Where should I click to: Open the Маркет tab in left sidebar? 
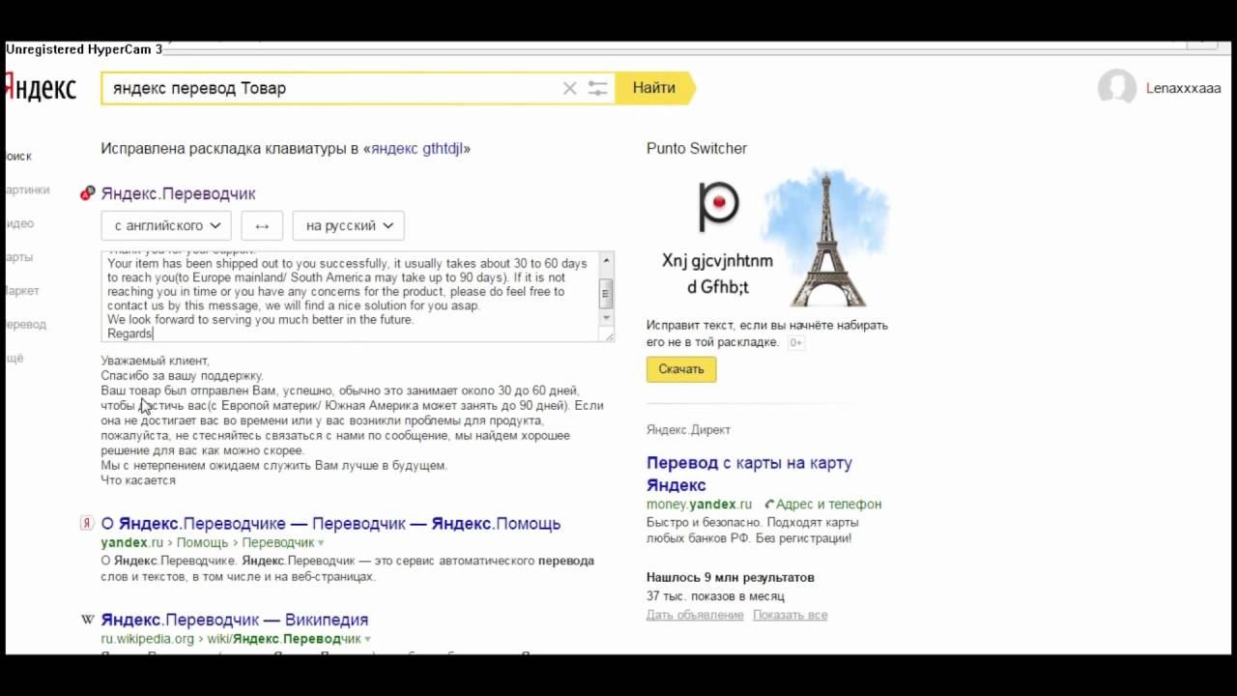coord(23,291)
